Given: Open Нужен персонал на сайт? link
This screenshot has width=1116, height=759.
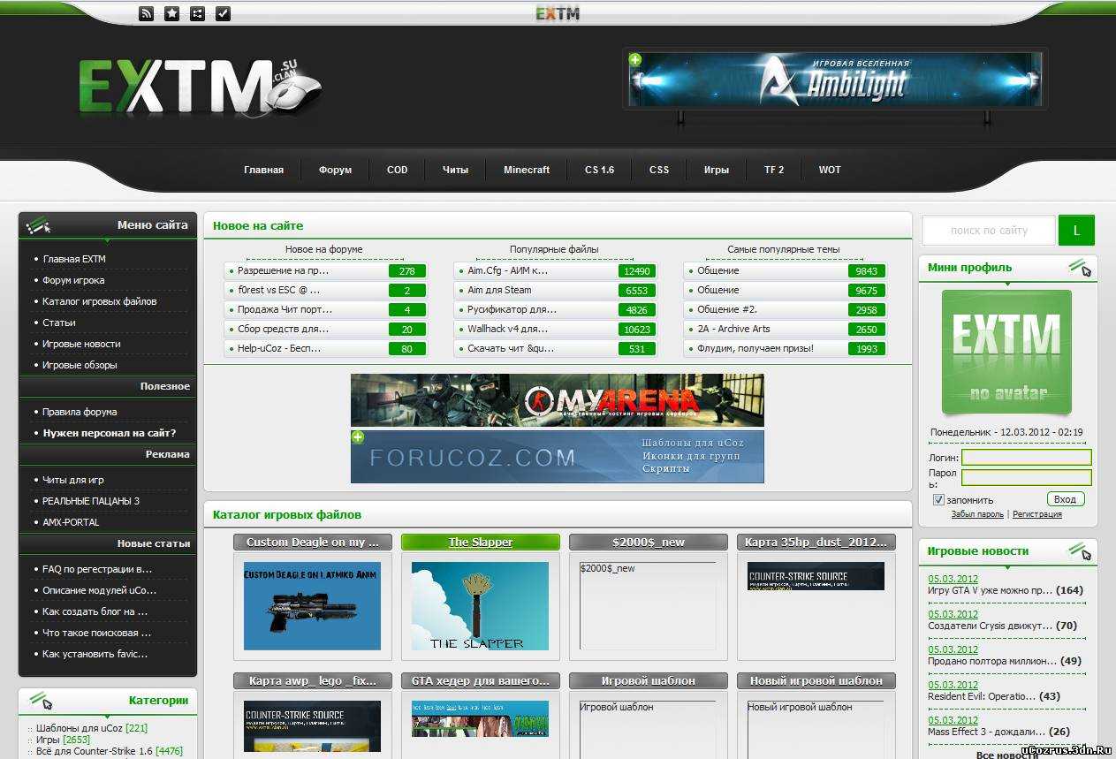Looking at the screenshot, I should point(110,433).
